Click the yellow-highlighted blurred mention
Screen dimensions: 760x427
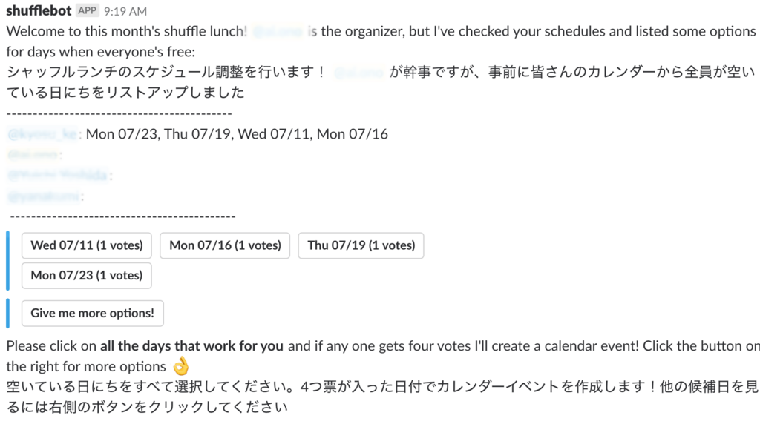coord(33,155)
